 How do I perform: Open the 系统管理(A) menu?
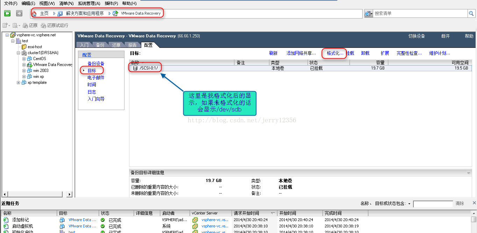click(x=89, y=3)
